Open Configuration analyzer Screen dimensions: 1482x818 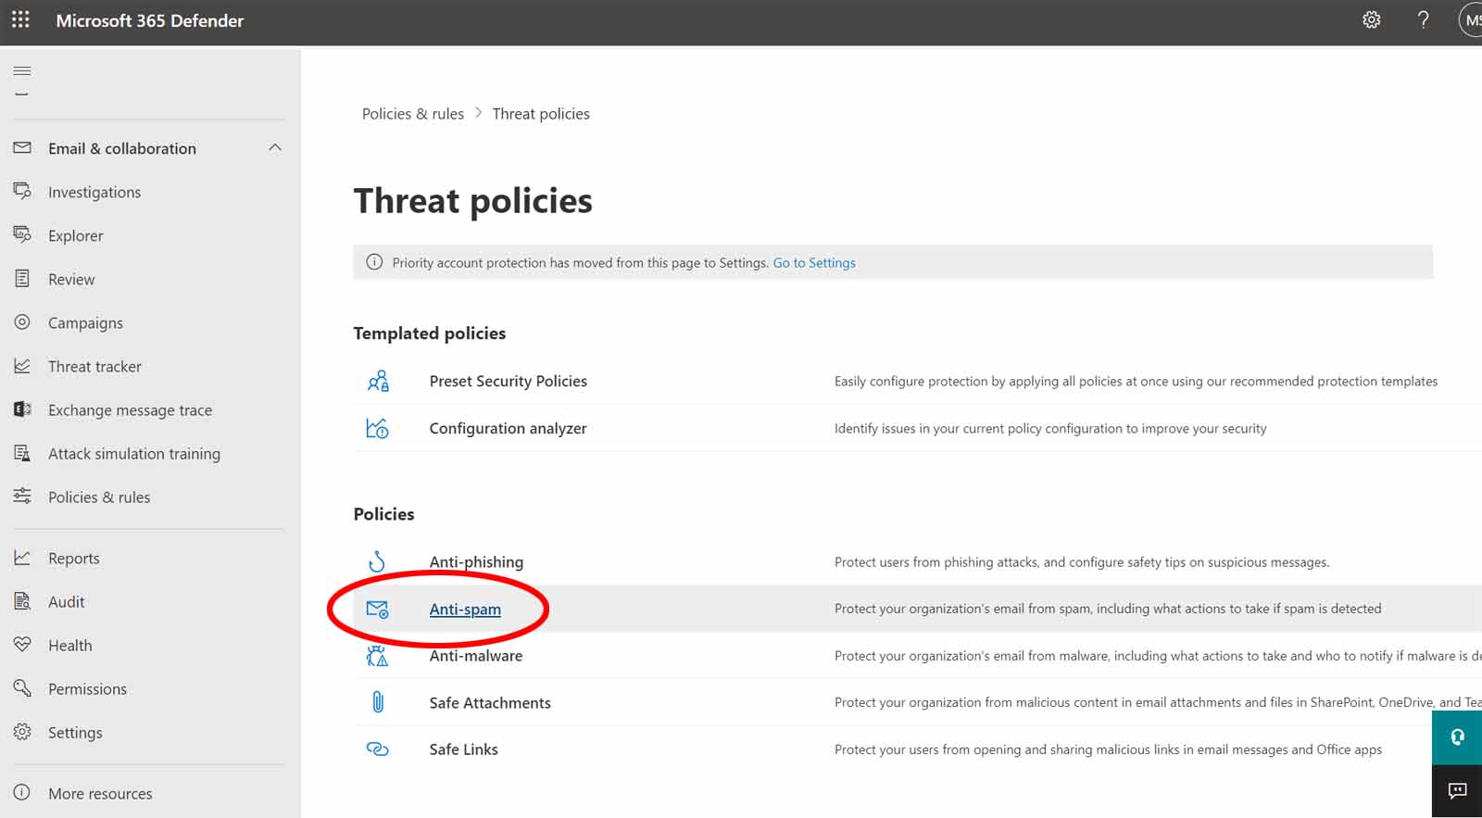(x=508, y=428)
